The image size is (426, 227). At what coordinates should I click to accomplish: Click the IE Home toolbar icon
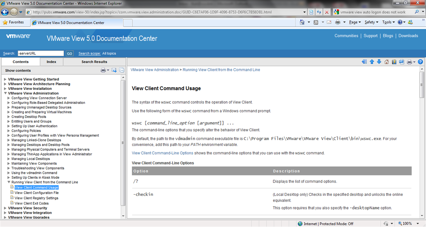tap(302, 22)
